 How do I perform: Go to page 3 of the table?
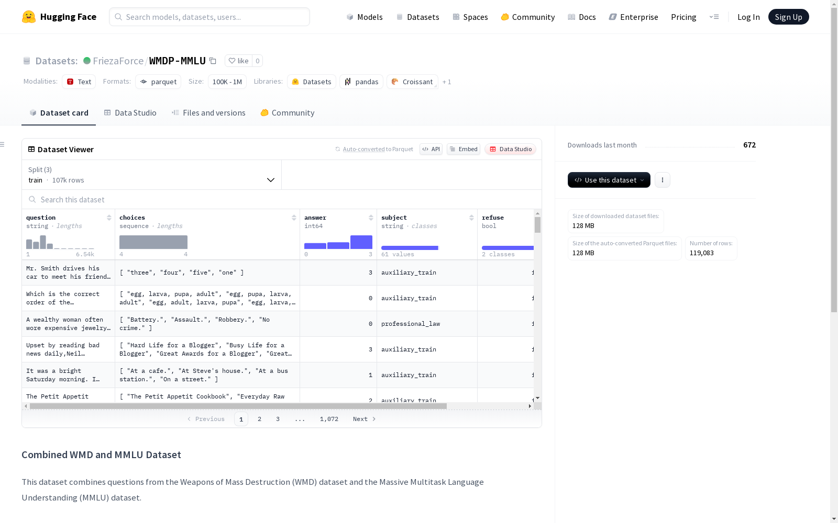[278, 419]
